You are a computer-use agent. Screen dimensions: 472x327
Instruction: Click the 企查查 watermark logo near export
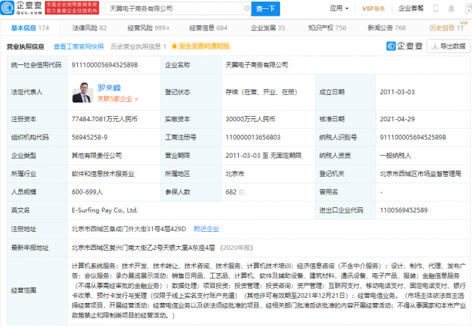[405, 46]
